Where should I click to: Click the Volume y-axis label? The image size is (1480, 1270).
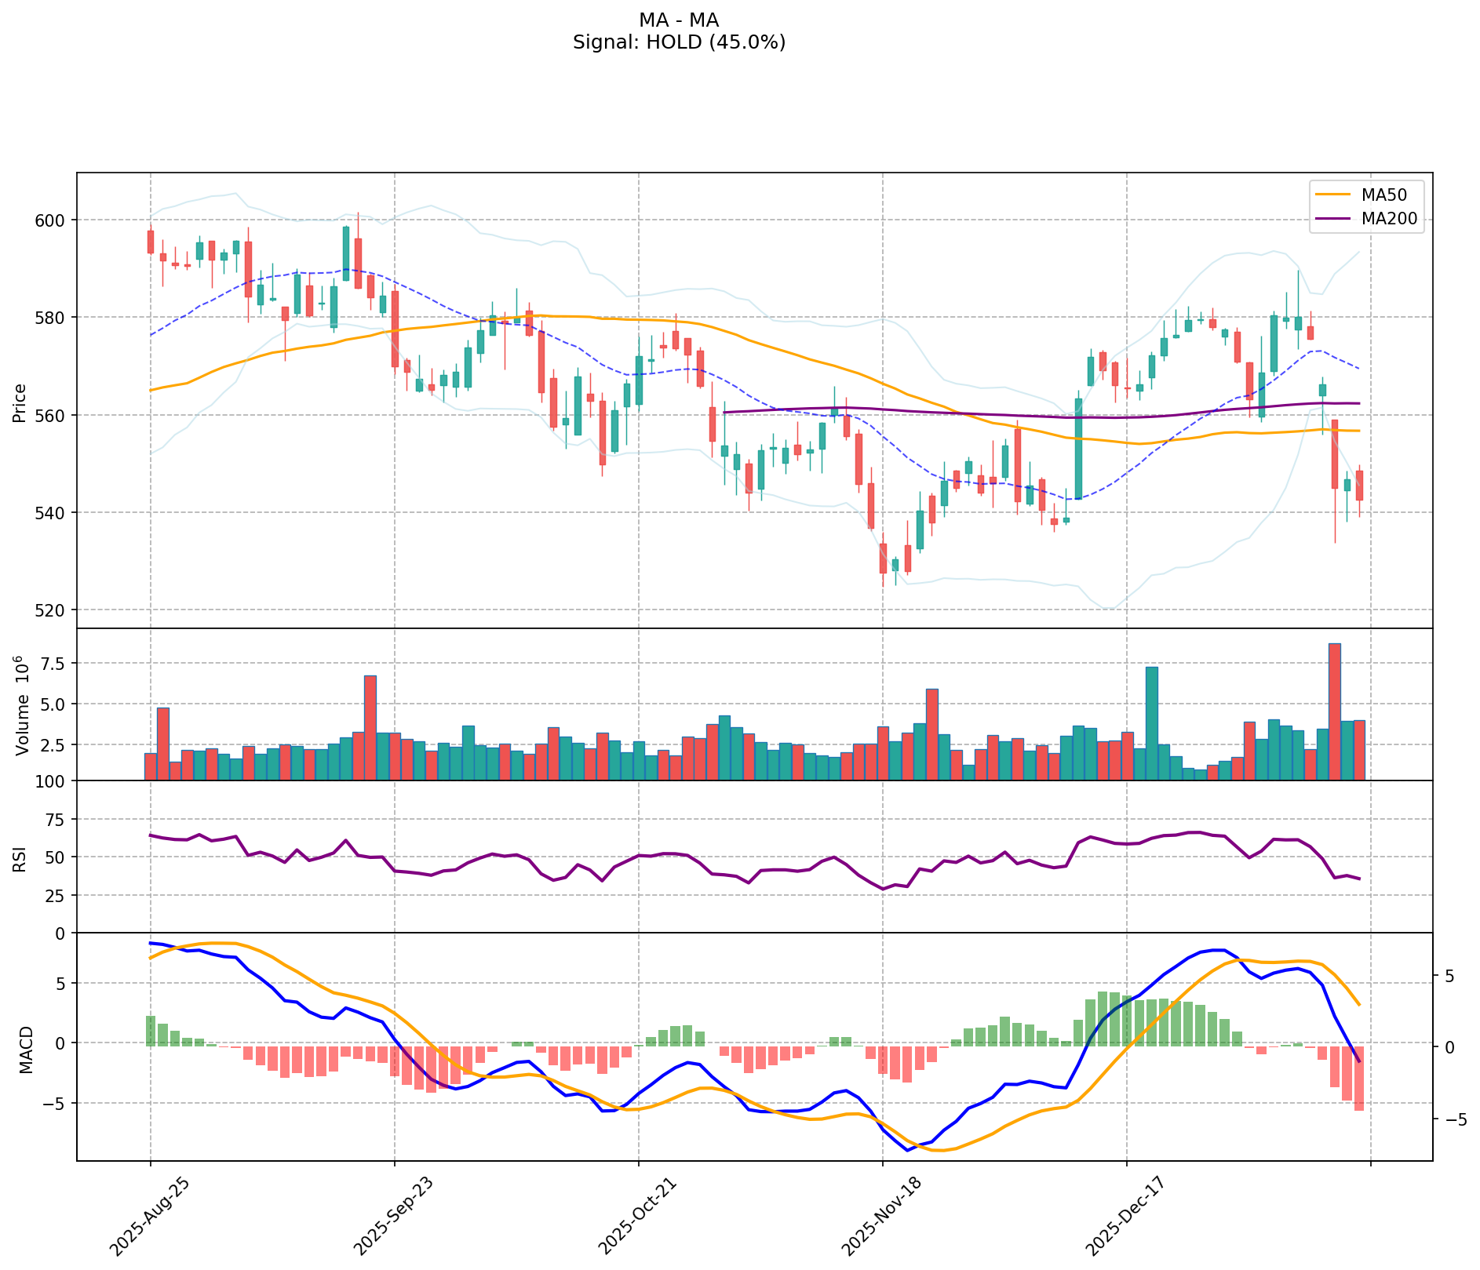point(22,704)
